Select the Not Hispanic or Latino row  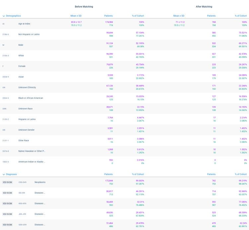[x=30, y=34]
